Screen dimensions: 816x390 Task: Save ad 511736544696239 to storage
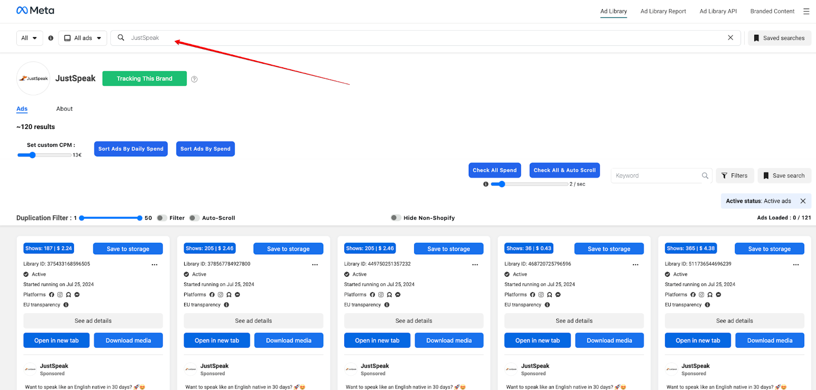coord(770,249)
